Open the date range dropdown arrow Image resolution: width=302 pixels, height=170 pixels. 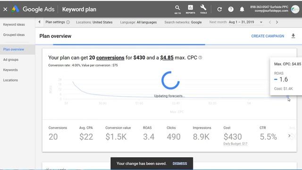tap(261, 22)
